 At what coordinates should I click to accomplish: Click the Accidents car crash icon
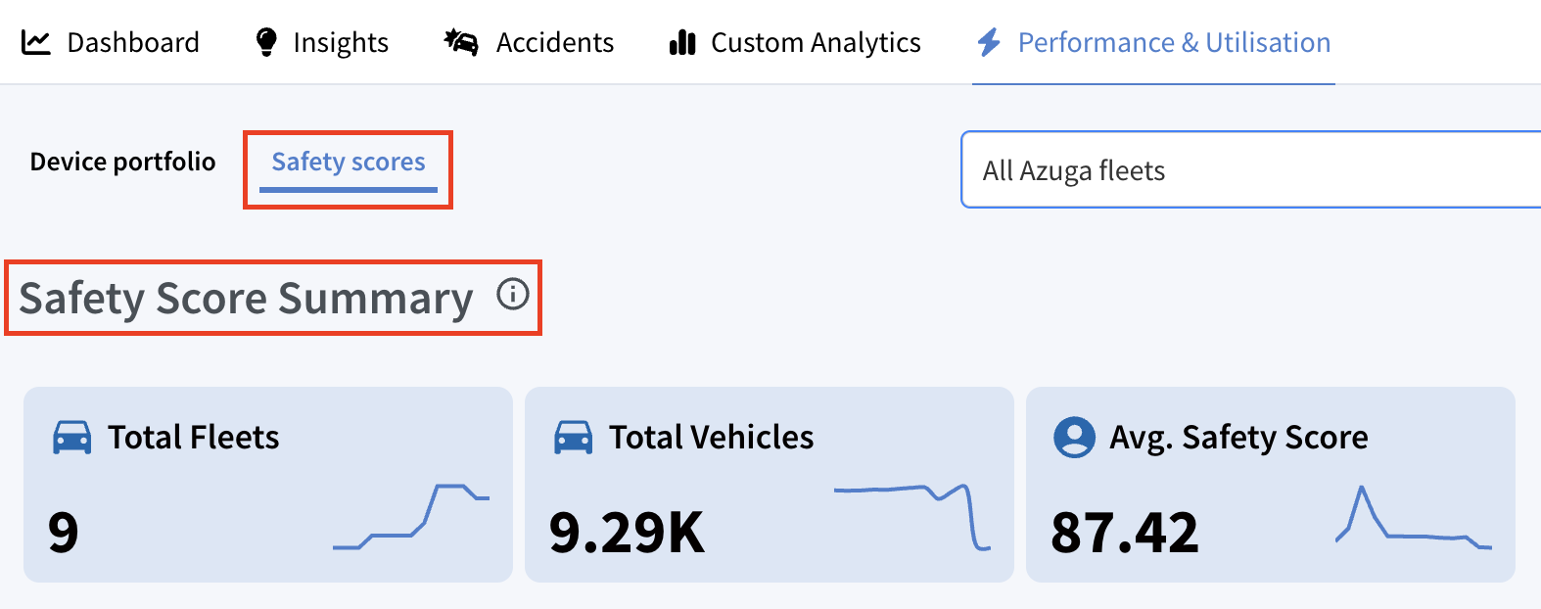pos(461,42)
